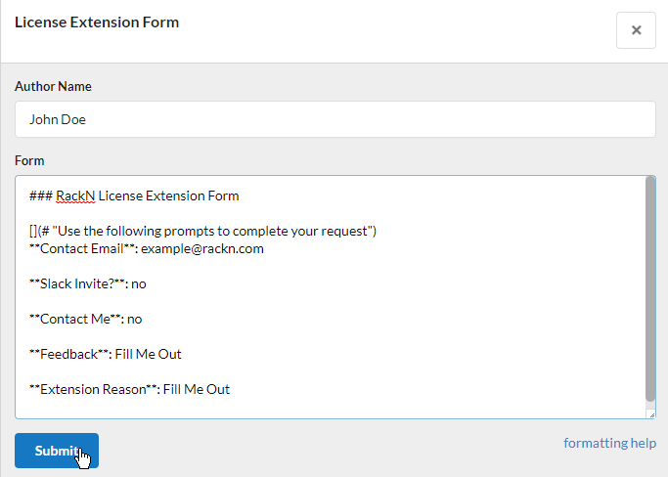The width and height of the screenshot is (668, 477).
Task: Click the **Feedback** prompt text
Action: click(x=67, y=354)
